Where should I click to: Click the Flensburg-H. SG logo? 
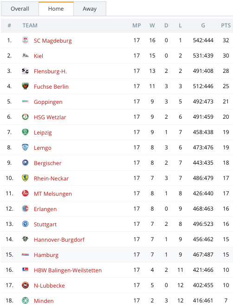click(x=25, y=71)
